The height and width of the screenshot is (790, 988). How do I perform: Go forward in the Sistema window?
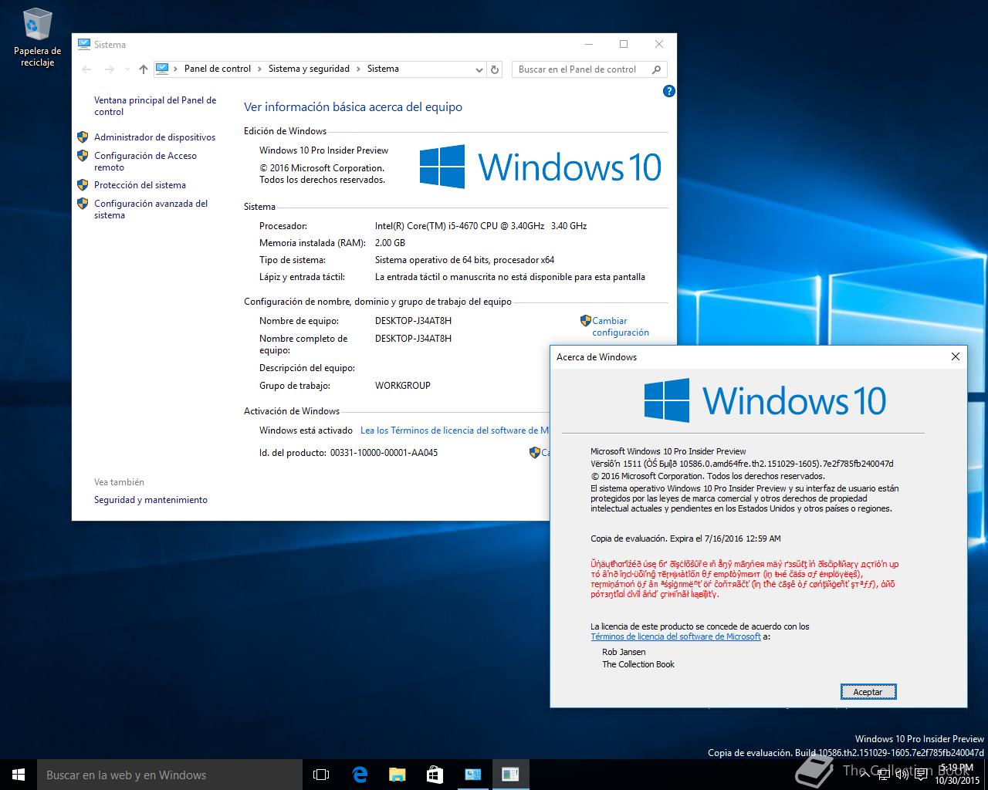110,69
